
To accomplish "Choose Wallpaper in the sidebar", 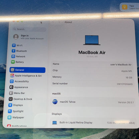I will (x=16, y=117).
